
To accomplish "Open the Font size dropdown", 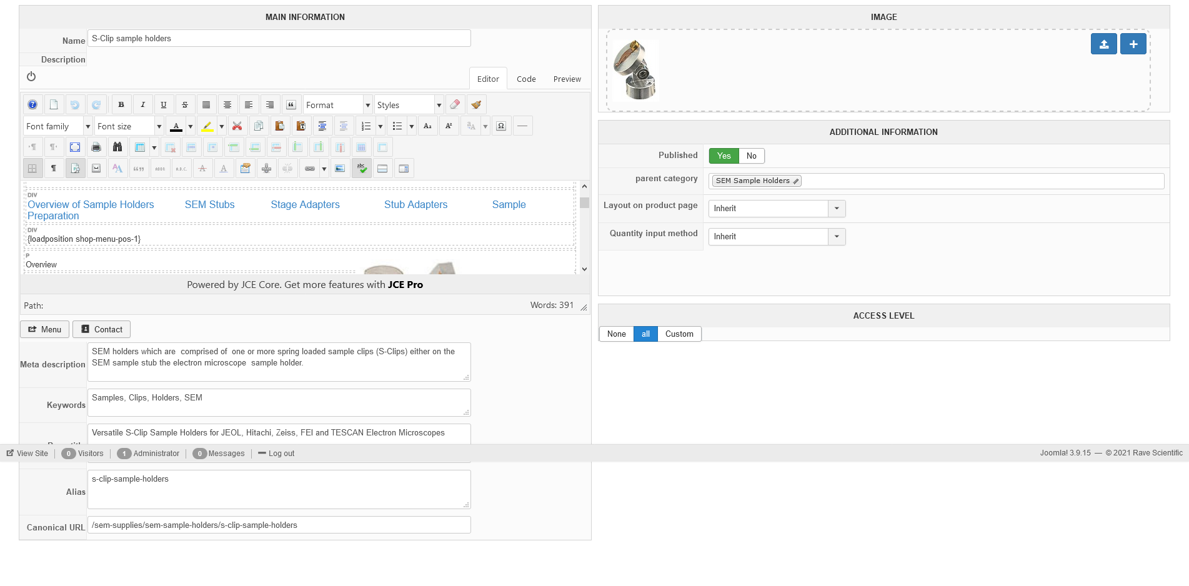I will [129, 126].
